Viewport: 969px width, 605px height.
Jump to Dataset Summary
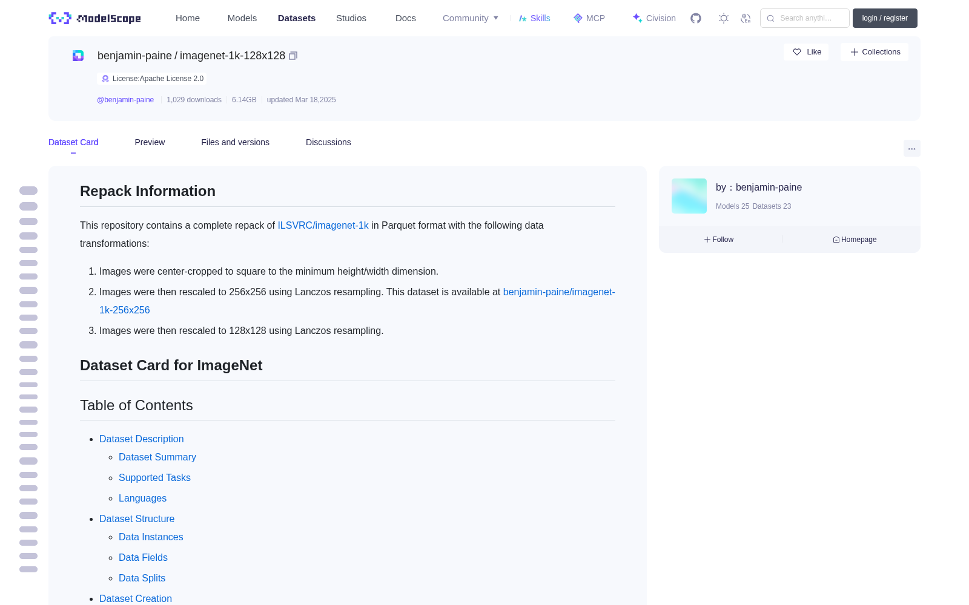(x=157, y=457)
